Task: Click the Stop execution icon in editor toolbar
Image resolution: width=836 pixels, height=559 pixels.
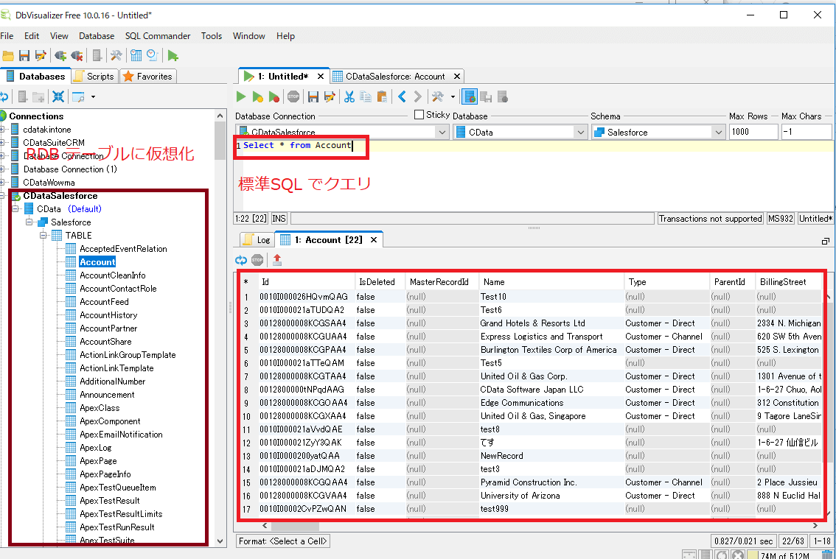Action: point(293,96)
